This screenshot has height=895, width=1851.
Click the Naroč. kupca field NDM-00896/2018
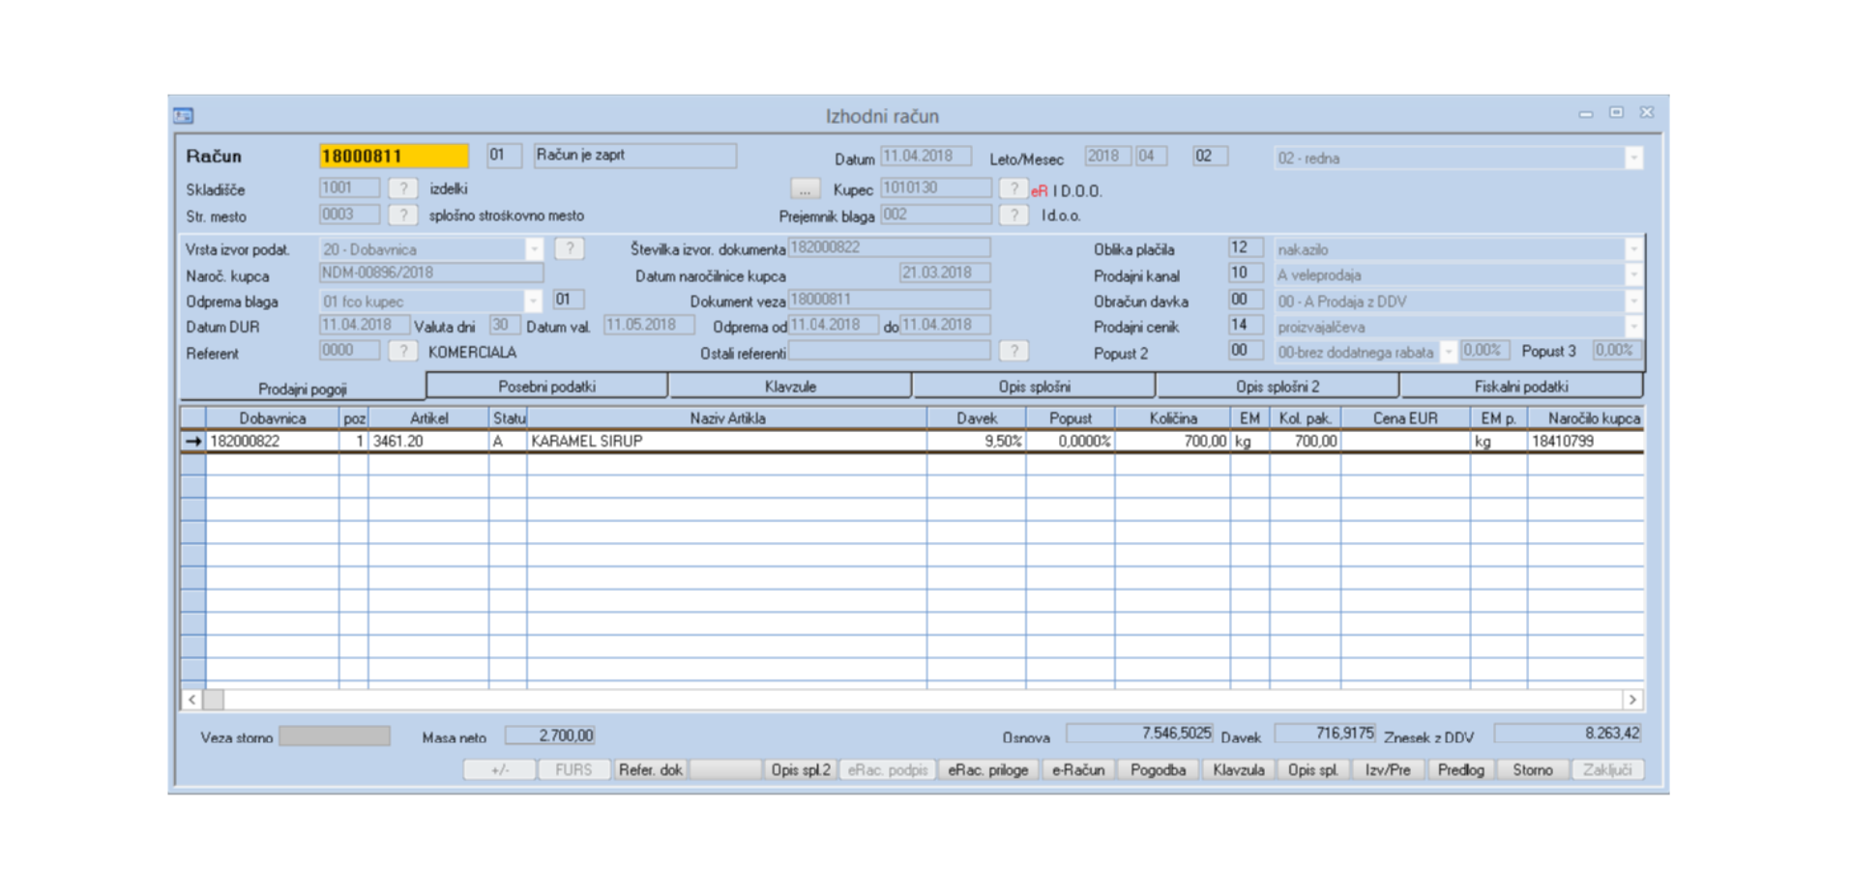pyautogui.click(x=431, y=274)
